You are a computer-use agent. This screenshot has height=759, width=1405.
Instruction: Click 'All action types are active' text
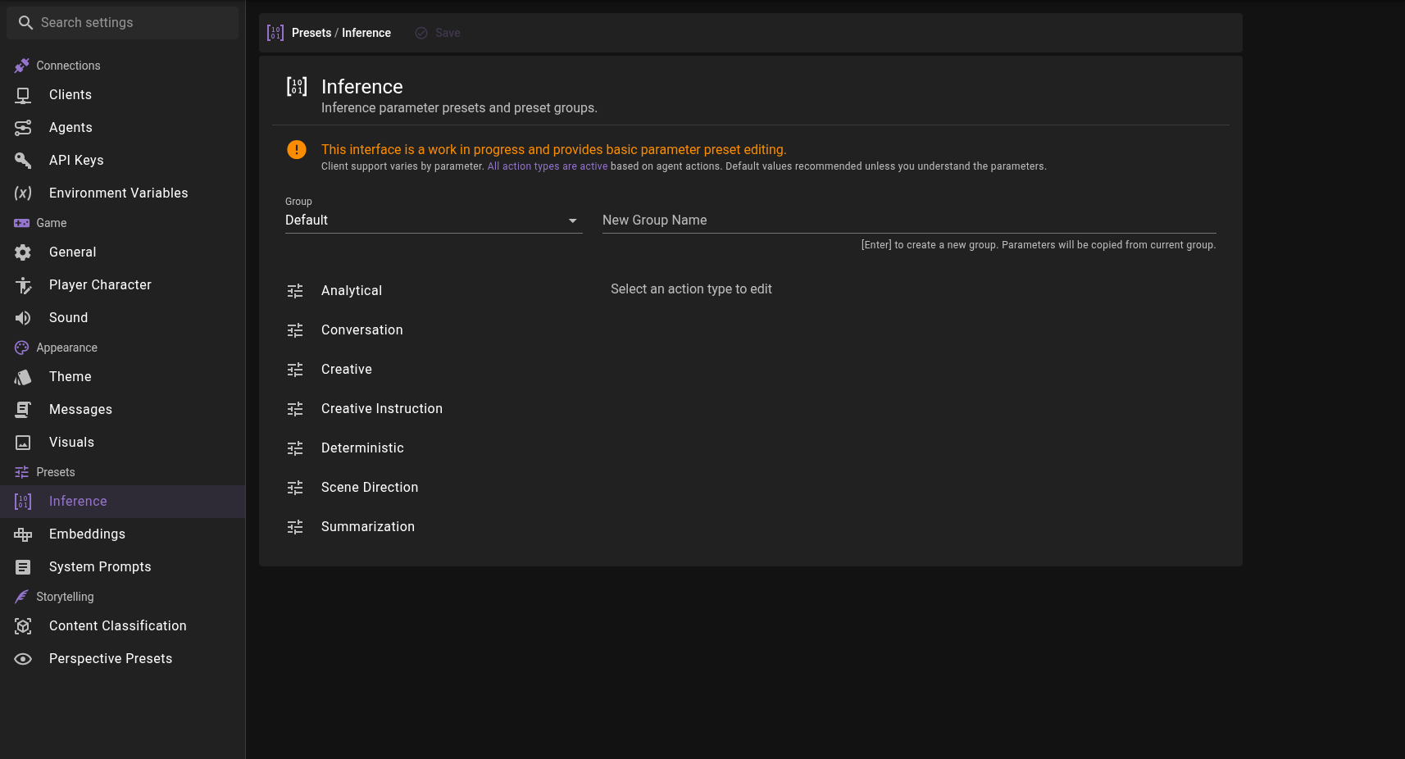548,166
